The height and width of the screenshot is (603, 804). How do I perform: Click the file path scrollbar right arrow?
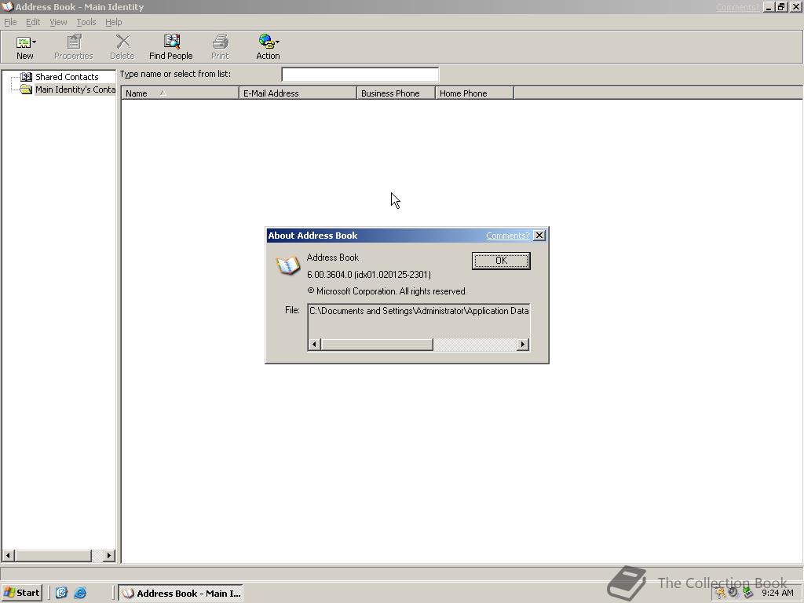522,345
